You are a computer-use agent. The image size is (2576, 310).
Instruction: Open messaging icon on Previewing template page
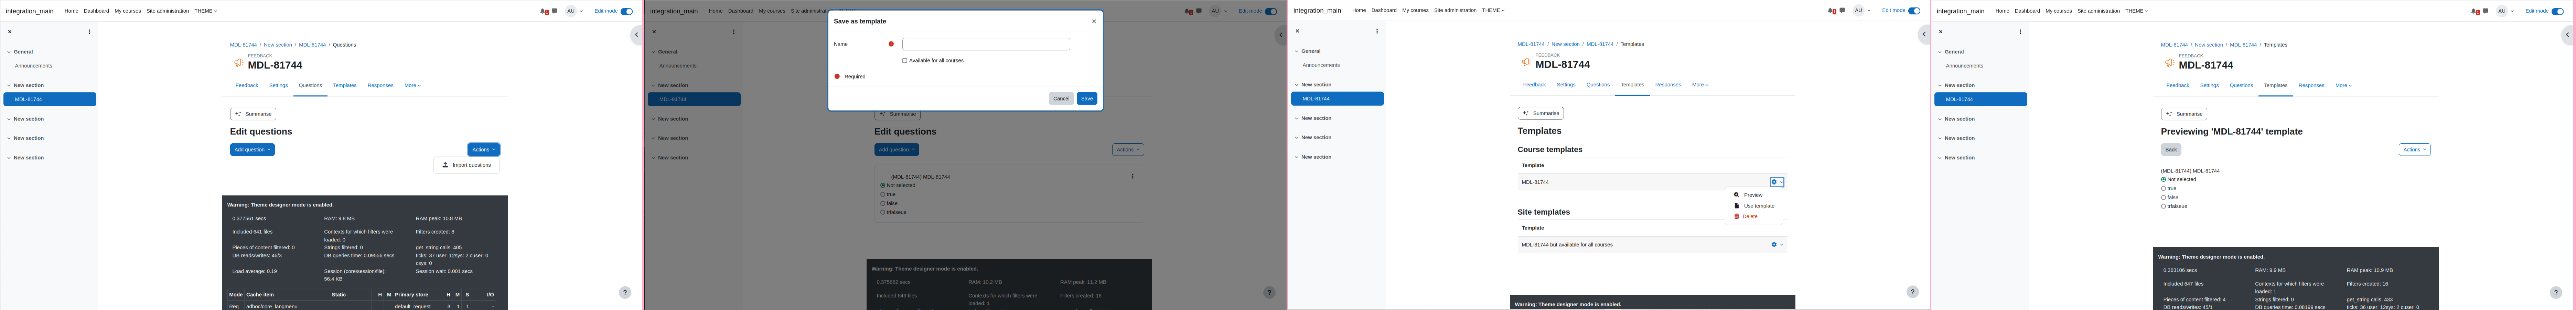2485,11
